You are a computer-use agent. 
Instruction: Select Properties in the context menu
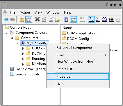pos(78,77)
